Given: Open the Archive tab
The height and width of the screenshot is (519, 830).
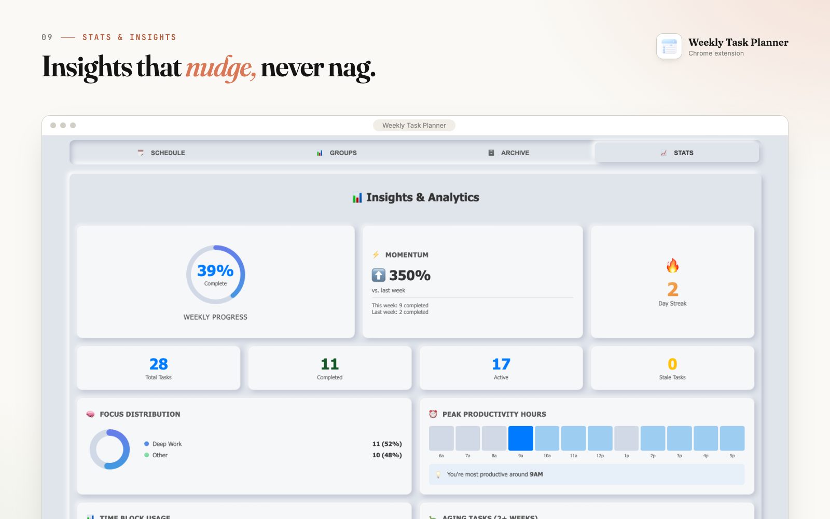Looking at the screenshot, I should pyautogui.click(x=508, y=153).
